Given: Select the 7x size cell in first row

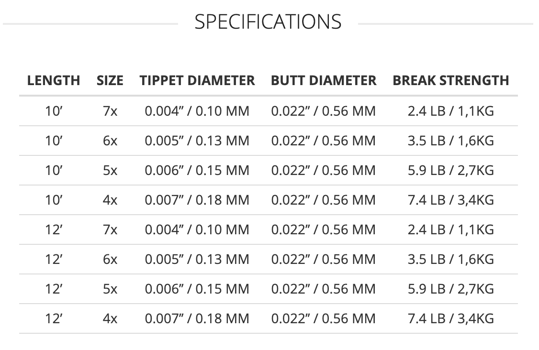Looking at the screenshot, I should tap(110, 111).
